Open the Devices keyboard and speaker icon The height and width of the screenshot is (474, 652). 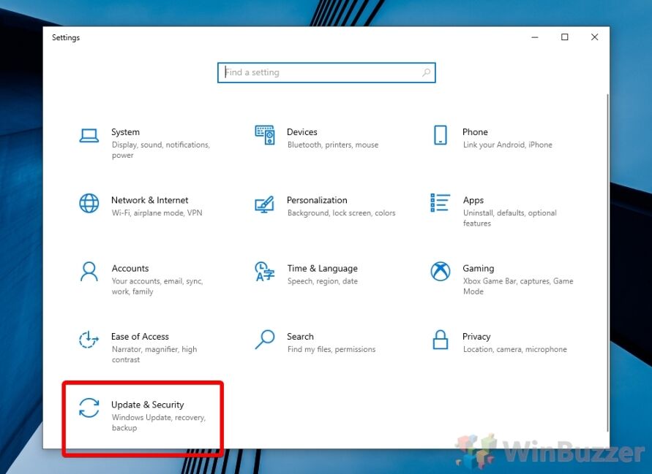(x=265, y=135)
